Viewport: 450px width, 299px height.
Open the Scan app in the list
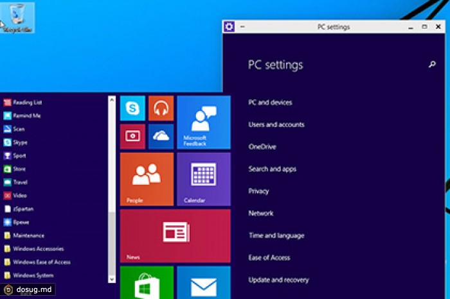pyautogui.click(x=14, y=129)
